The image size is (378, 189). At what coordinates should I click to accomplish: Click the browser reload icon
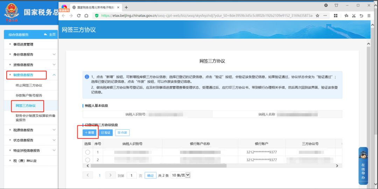(78, 16)
